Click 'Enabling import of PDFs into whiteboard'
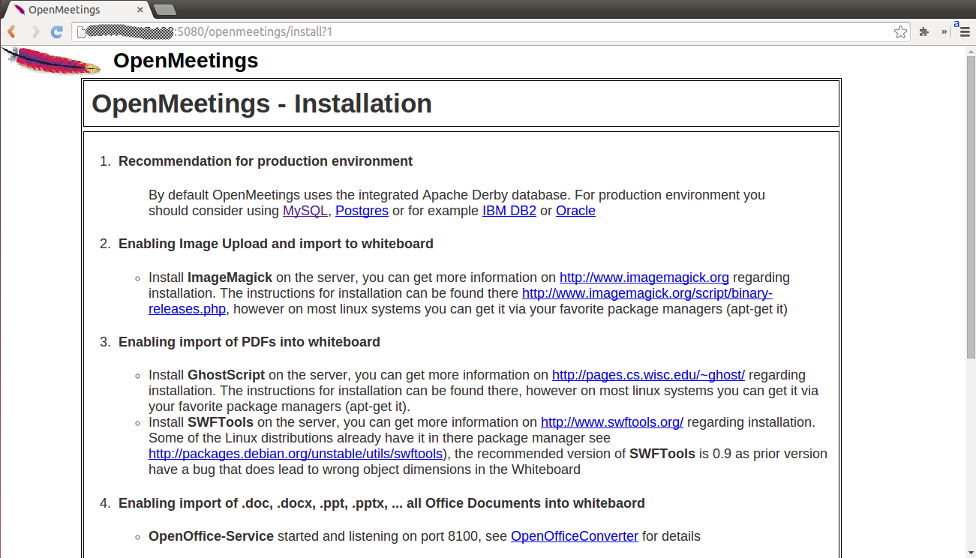 click(x=249, y=342)
